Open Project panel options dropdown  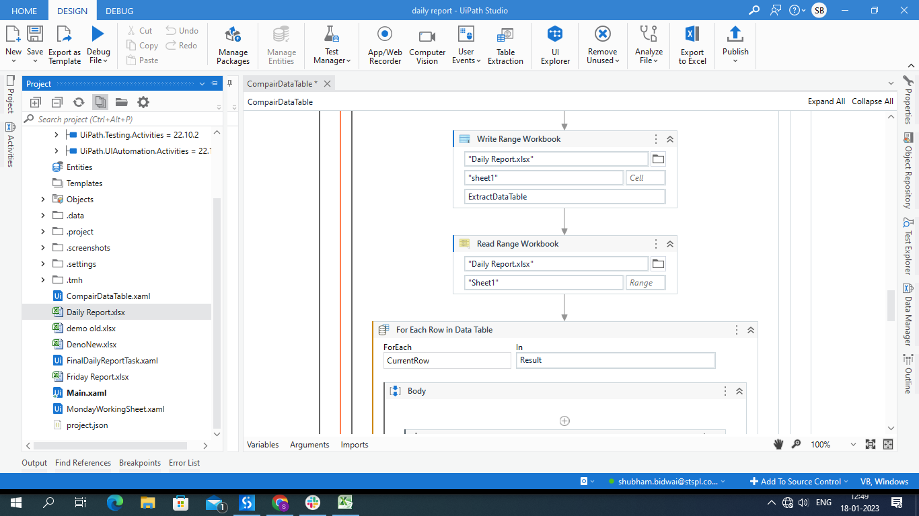202,83
